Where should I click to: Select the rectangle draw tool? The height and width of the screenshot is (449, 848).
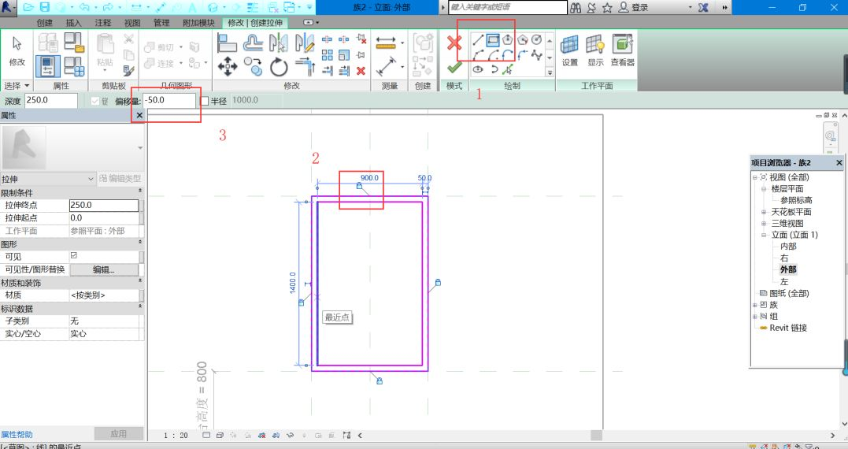coord(494,40)
